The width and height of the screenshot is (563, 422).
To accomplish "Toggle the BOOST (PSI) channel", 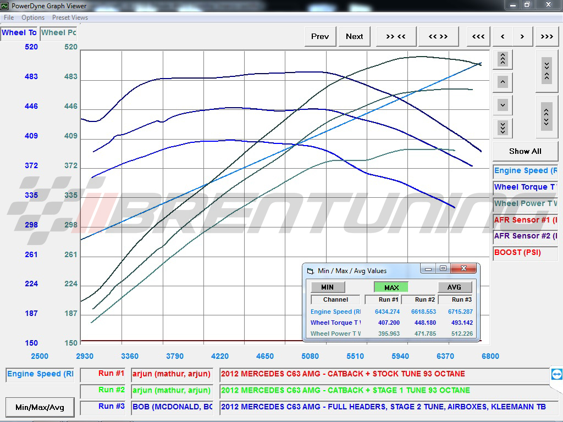I will (x=526, y=253).
